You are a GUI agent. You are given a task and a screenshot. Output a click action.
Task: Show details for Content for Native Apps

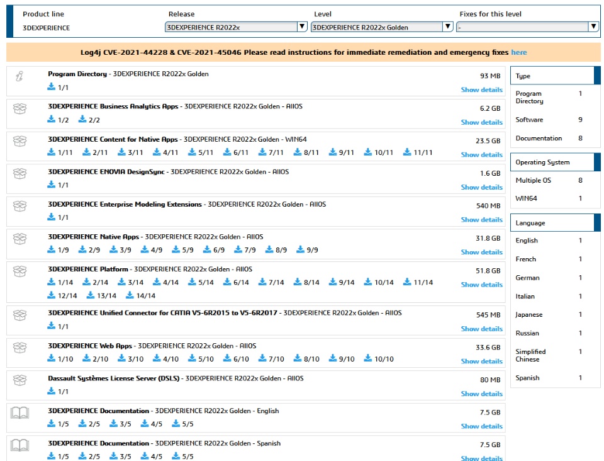481,154
